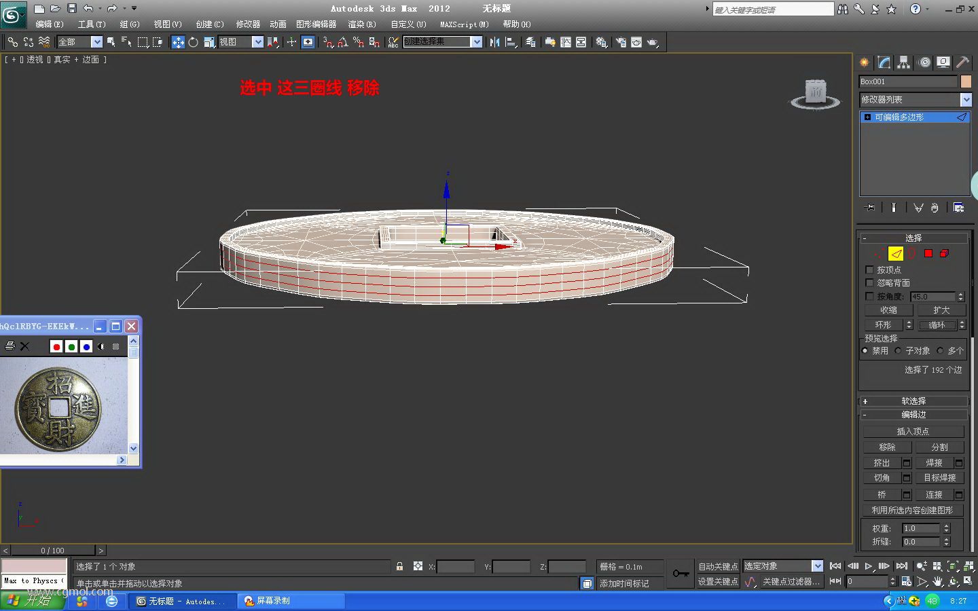
Task: Click the 利用所选内容创建图形 button
Action: coord(913,511)
